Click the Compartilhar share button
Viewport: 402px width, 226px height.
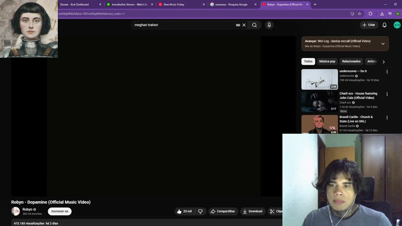point(223,211)
